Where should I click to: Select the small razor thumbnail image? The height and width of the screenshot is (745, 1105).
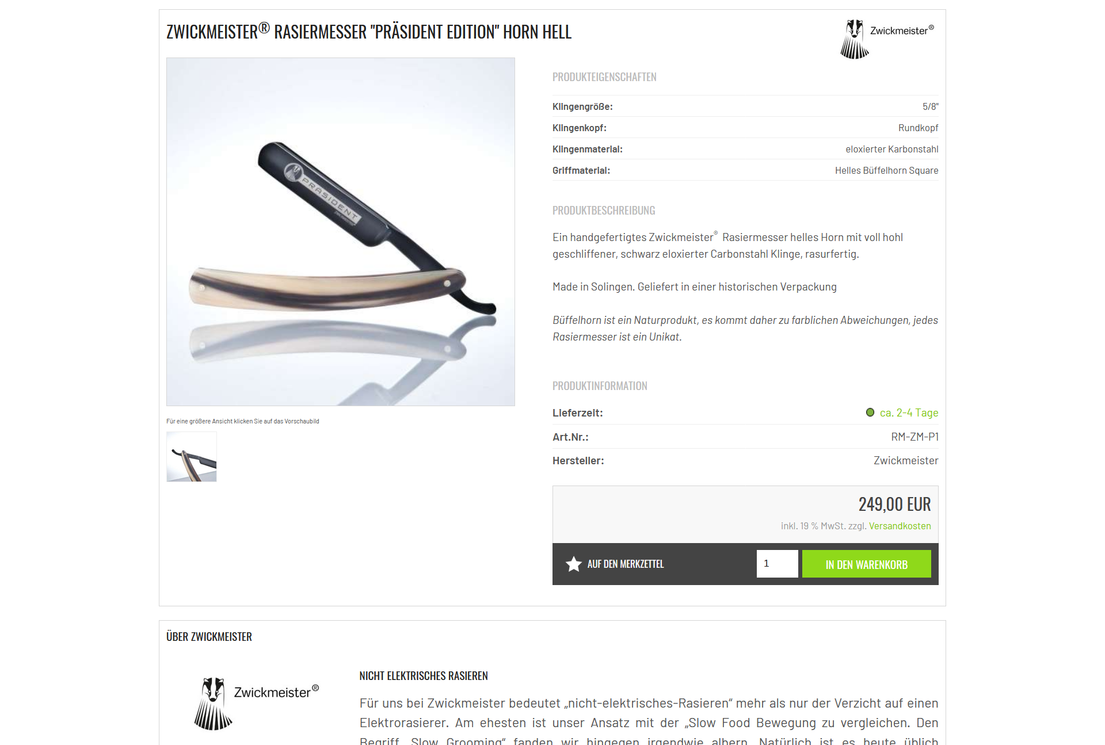tap(192, 457)
